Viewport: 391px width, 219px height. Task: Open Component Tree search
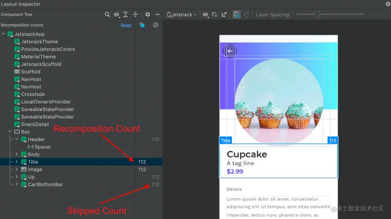107,15
